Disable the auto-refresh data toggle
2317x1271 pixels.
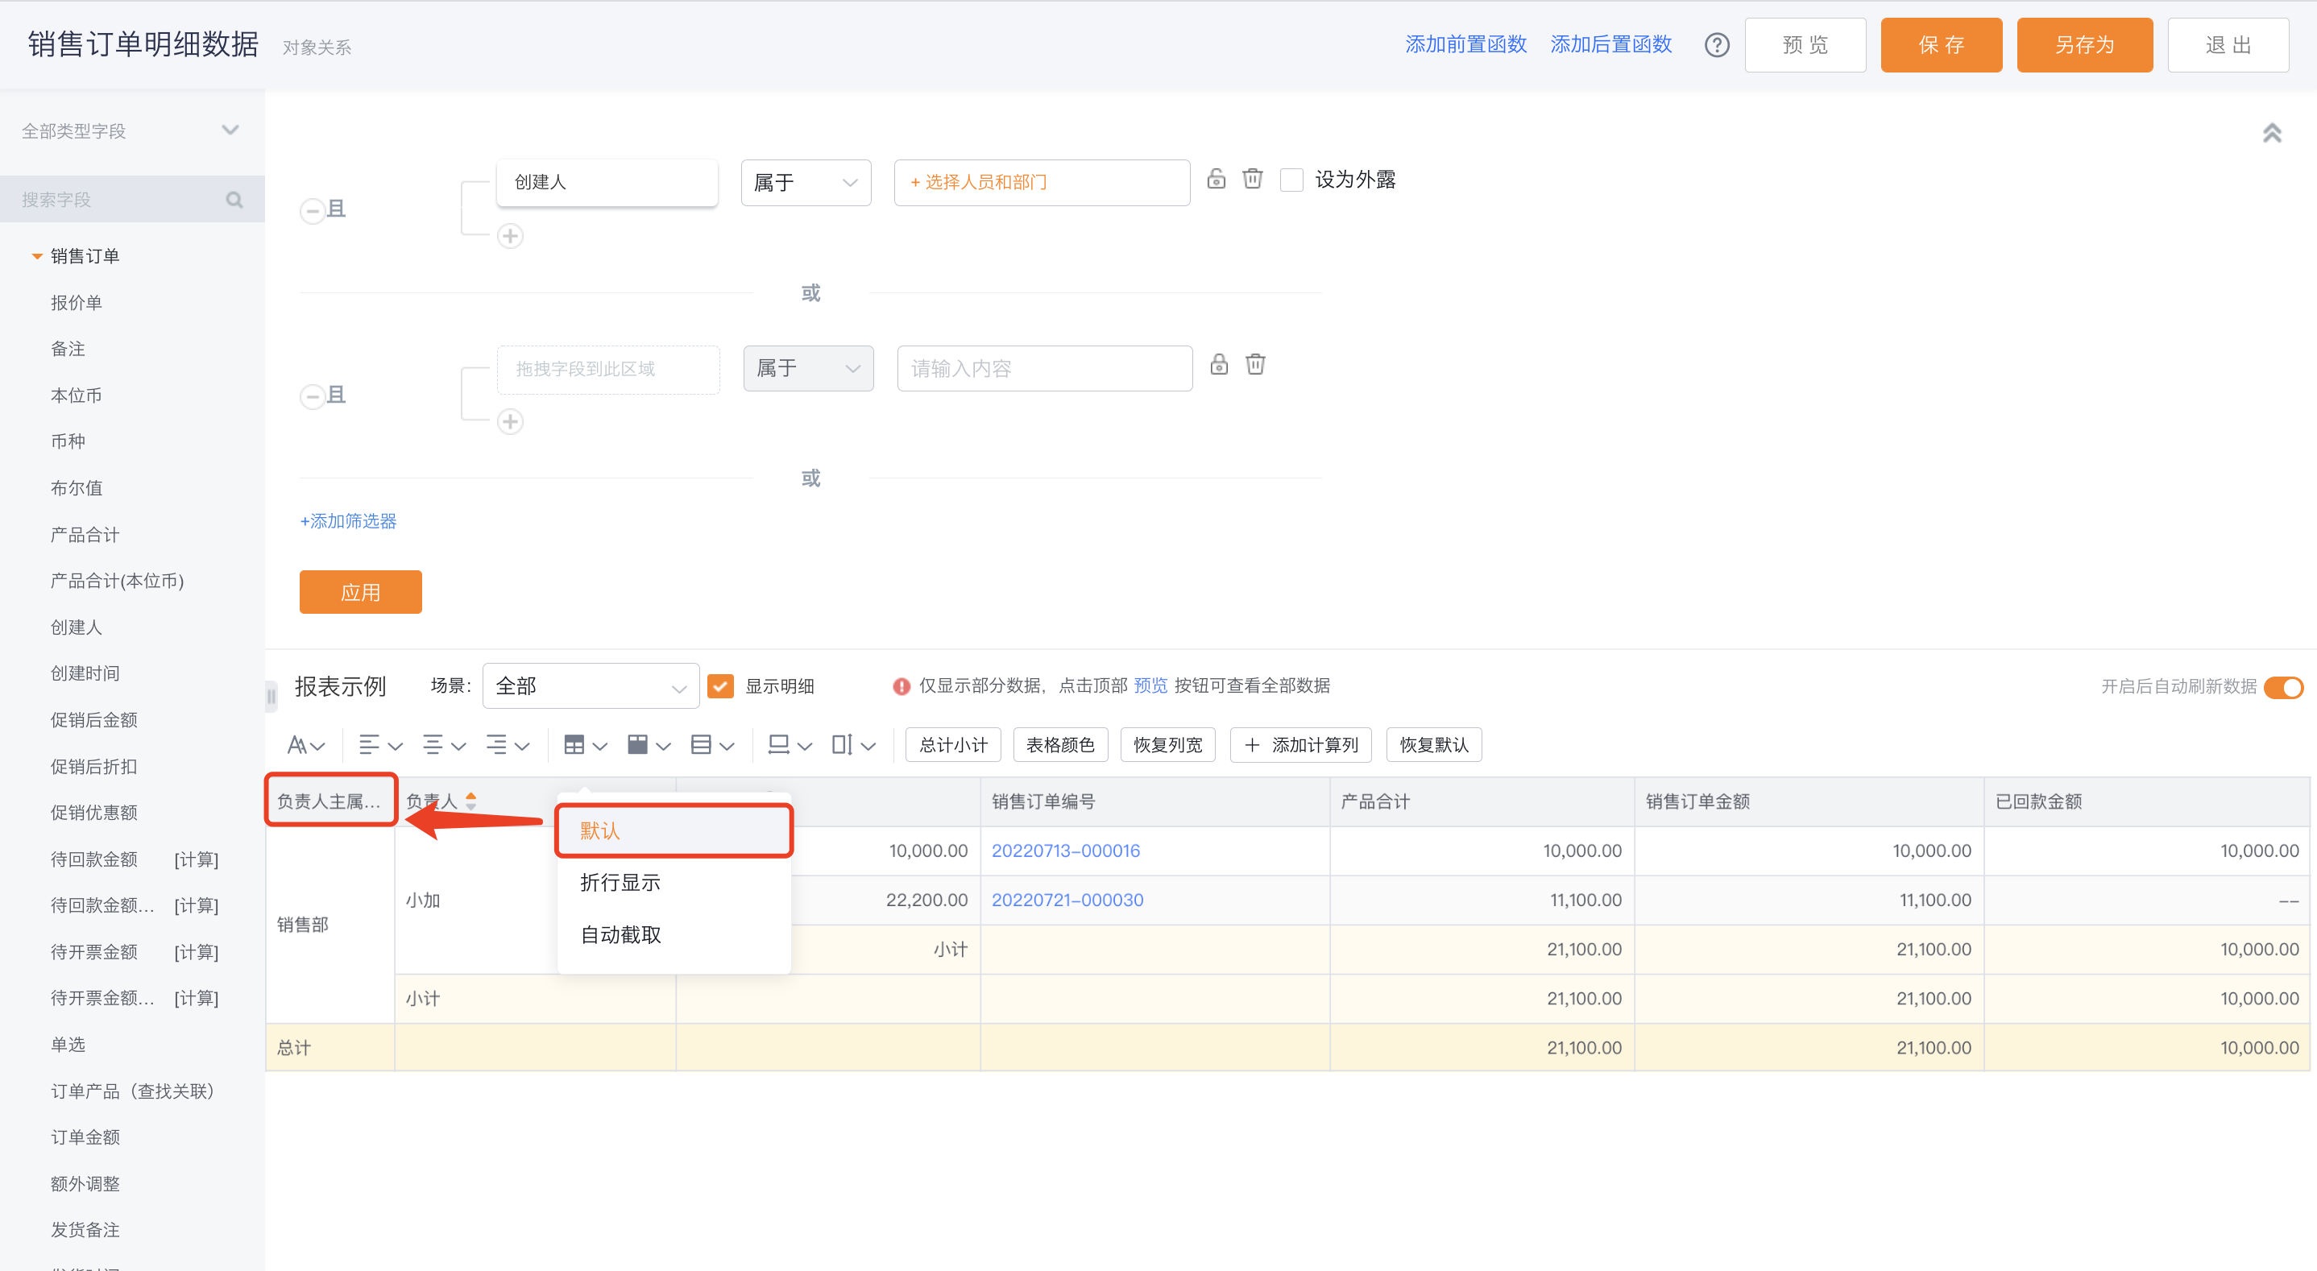(2283, 687)
